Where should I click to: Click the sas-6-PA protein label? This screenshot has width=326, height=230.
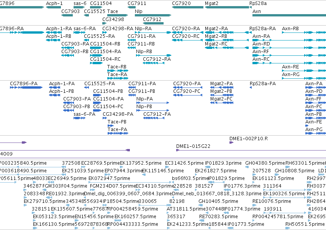[84, 114]
